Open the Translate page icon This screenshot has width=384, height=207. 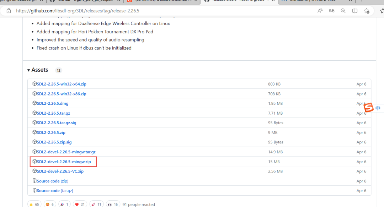[x=332, y=11]
